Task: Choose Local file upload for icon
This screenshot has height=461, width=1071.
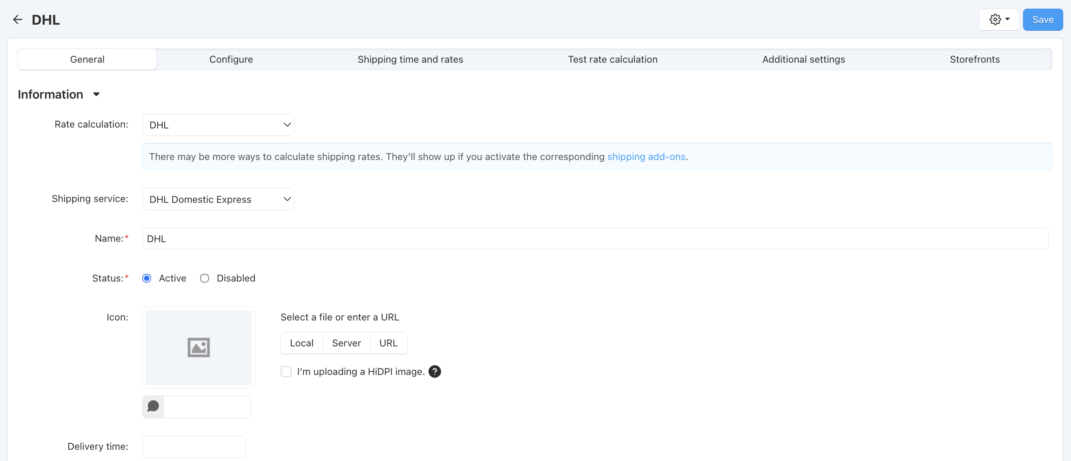Action: point(302,343)
